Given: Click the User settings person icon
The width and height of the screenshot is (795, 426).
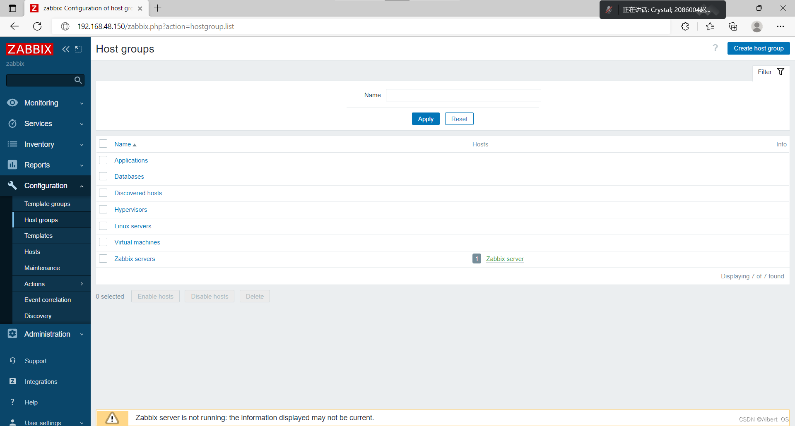Looking at the screenshot, I should (x=13, y=422).
